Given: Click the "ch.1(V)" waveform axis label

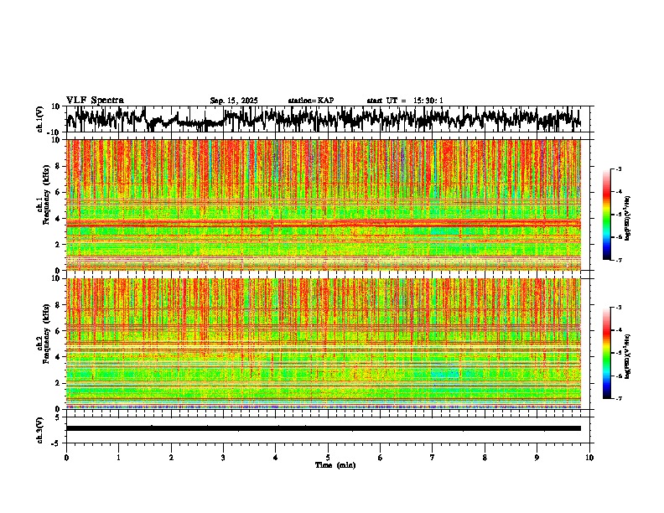Looking at the screenshot, I should tap(40, 119).
